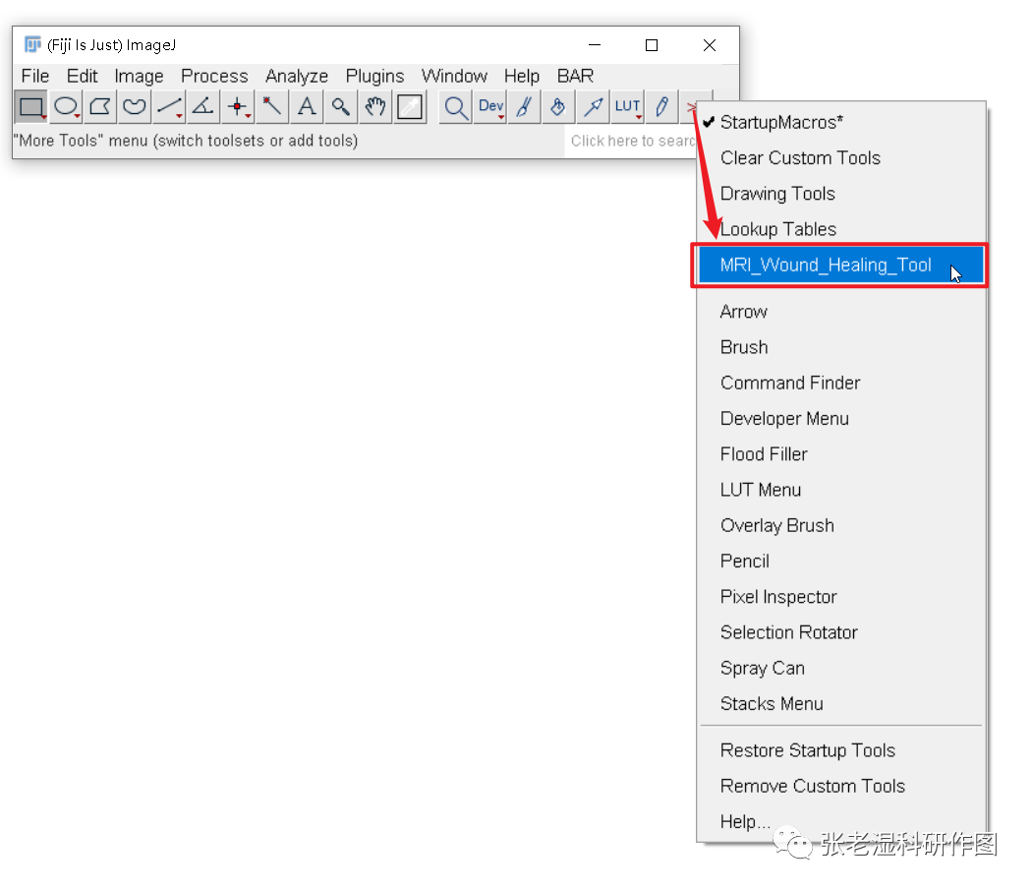Select the Flood Filler bucket tool
This screenshot has height=890, width=1032.
(559, 107)
